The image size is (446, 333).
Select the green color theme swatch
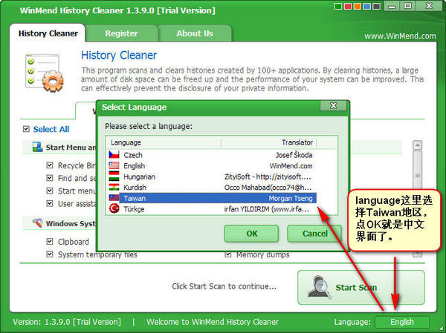tap(338, 6)
